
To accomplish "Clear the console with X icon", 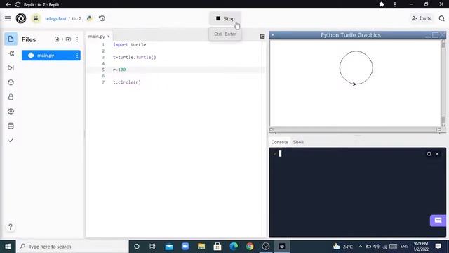I will 437,154.
